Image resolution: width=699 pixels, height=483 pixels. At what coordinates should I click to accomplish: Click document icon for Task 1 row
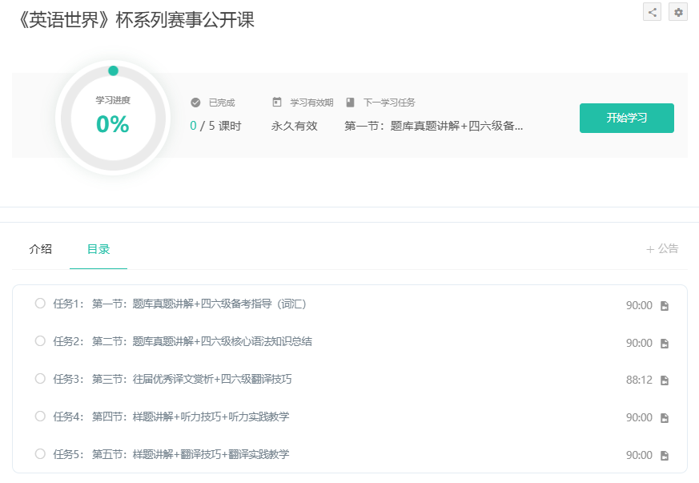[664, 306]
